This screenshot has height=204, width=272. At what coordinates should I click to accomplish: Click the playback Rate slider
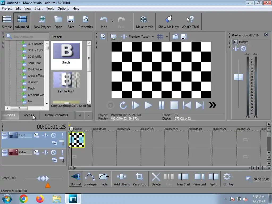(43, 178)
